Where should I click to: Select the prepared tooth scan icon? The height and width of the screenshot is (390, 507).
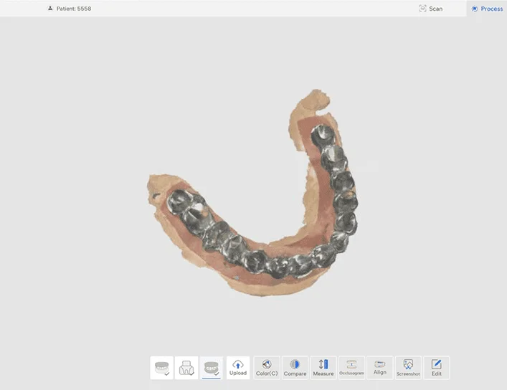click(186, 368)
